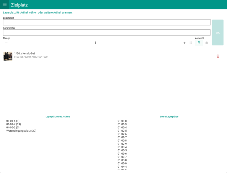Viewport: 227px width, 173px height.
Task: Delete the Kendo-Set item via trash icon
Action: (x=218, y=56)
